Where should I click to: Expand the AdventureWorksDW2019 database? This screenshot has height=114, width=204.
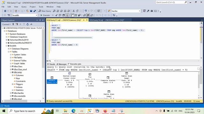coord(6,43)
